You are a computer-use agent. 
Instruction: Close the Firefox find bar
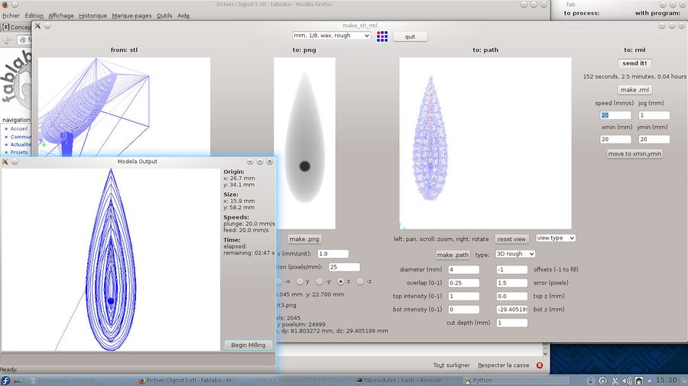coord(540,365)
